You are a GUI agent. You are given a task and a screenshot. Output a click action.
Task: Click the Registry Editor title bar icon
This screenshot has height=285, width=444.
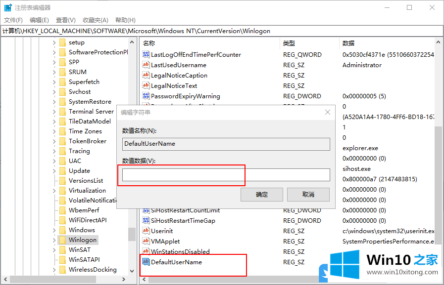point(8,7)
